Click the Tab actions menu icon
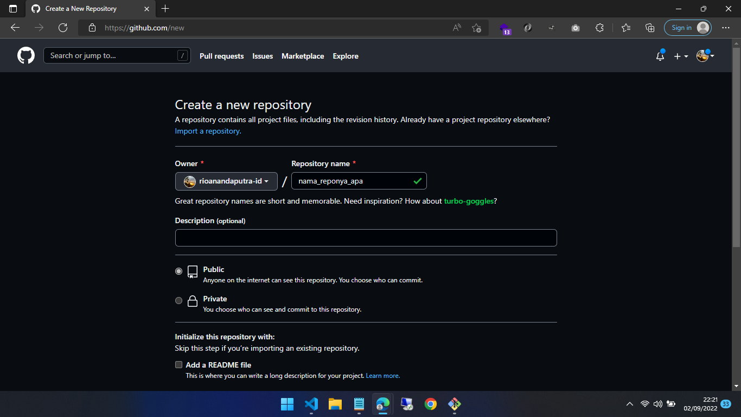The height and width of the screenshot is (417, 741). [x=13, y=9]
